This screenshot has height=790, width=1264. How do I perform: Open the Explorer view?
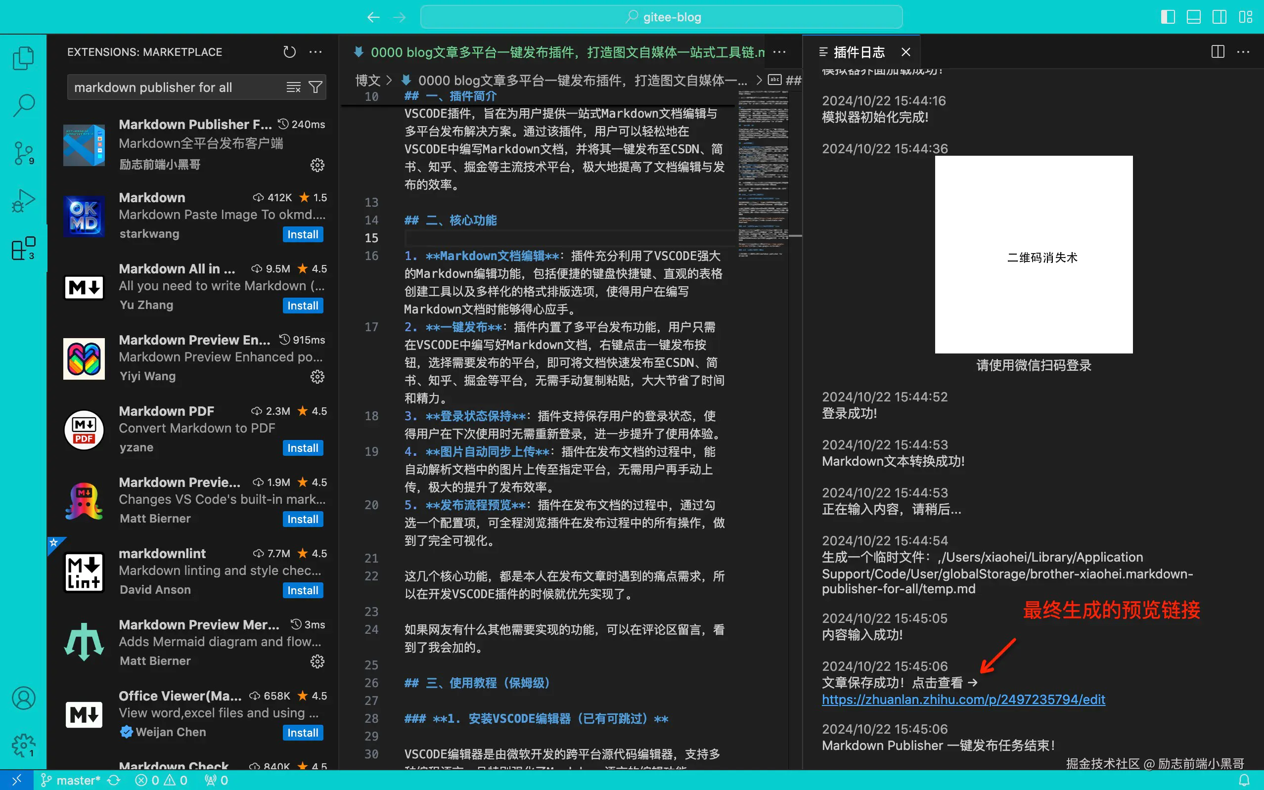[23, 57]
